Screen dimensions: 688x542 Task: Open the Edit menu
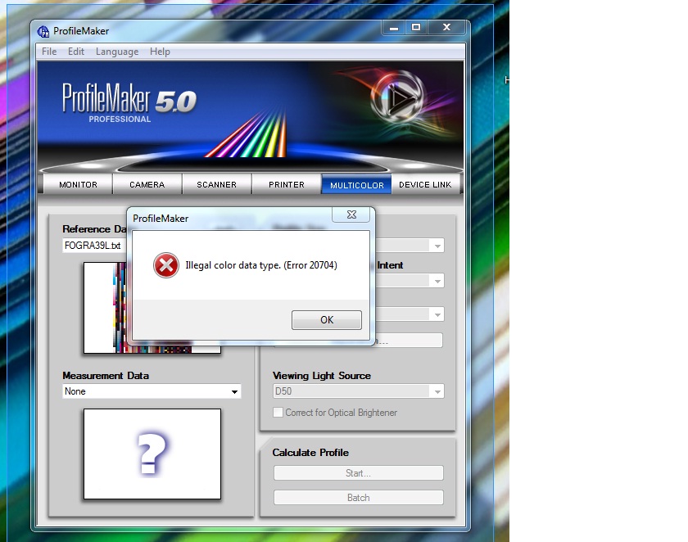76,52
